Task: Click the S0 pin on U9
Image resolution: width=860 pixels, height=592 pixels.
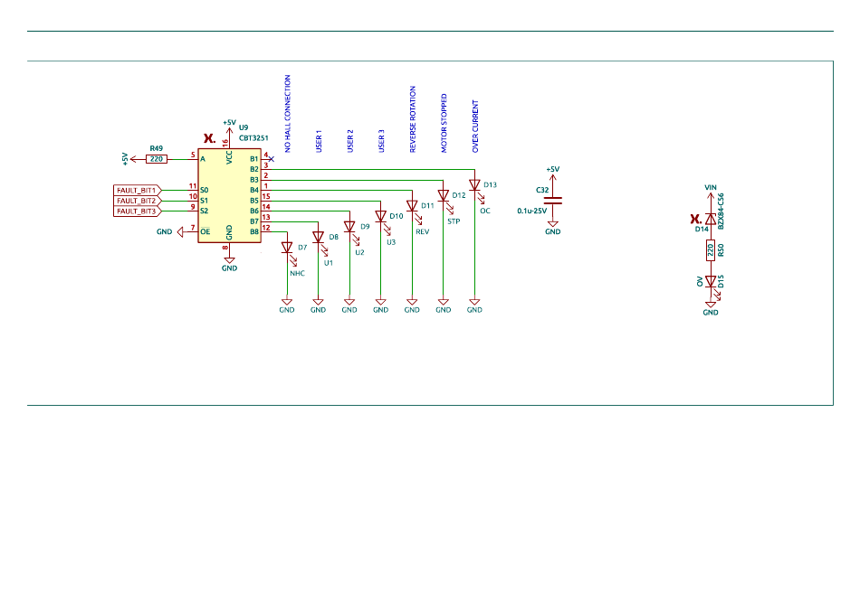Action: pyautogui.click(x=204, y=190)
